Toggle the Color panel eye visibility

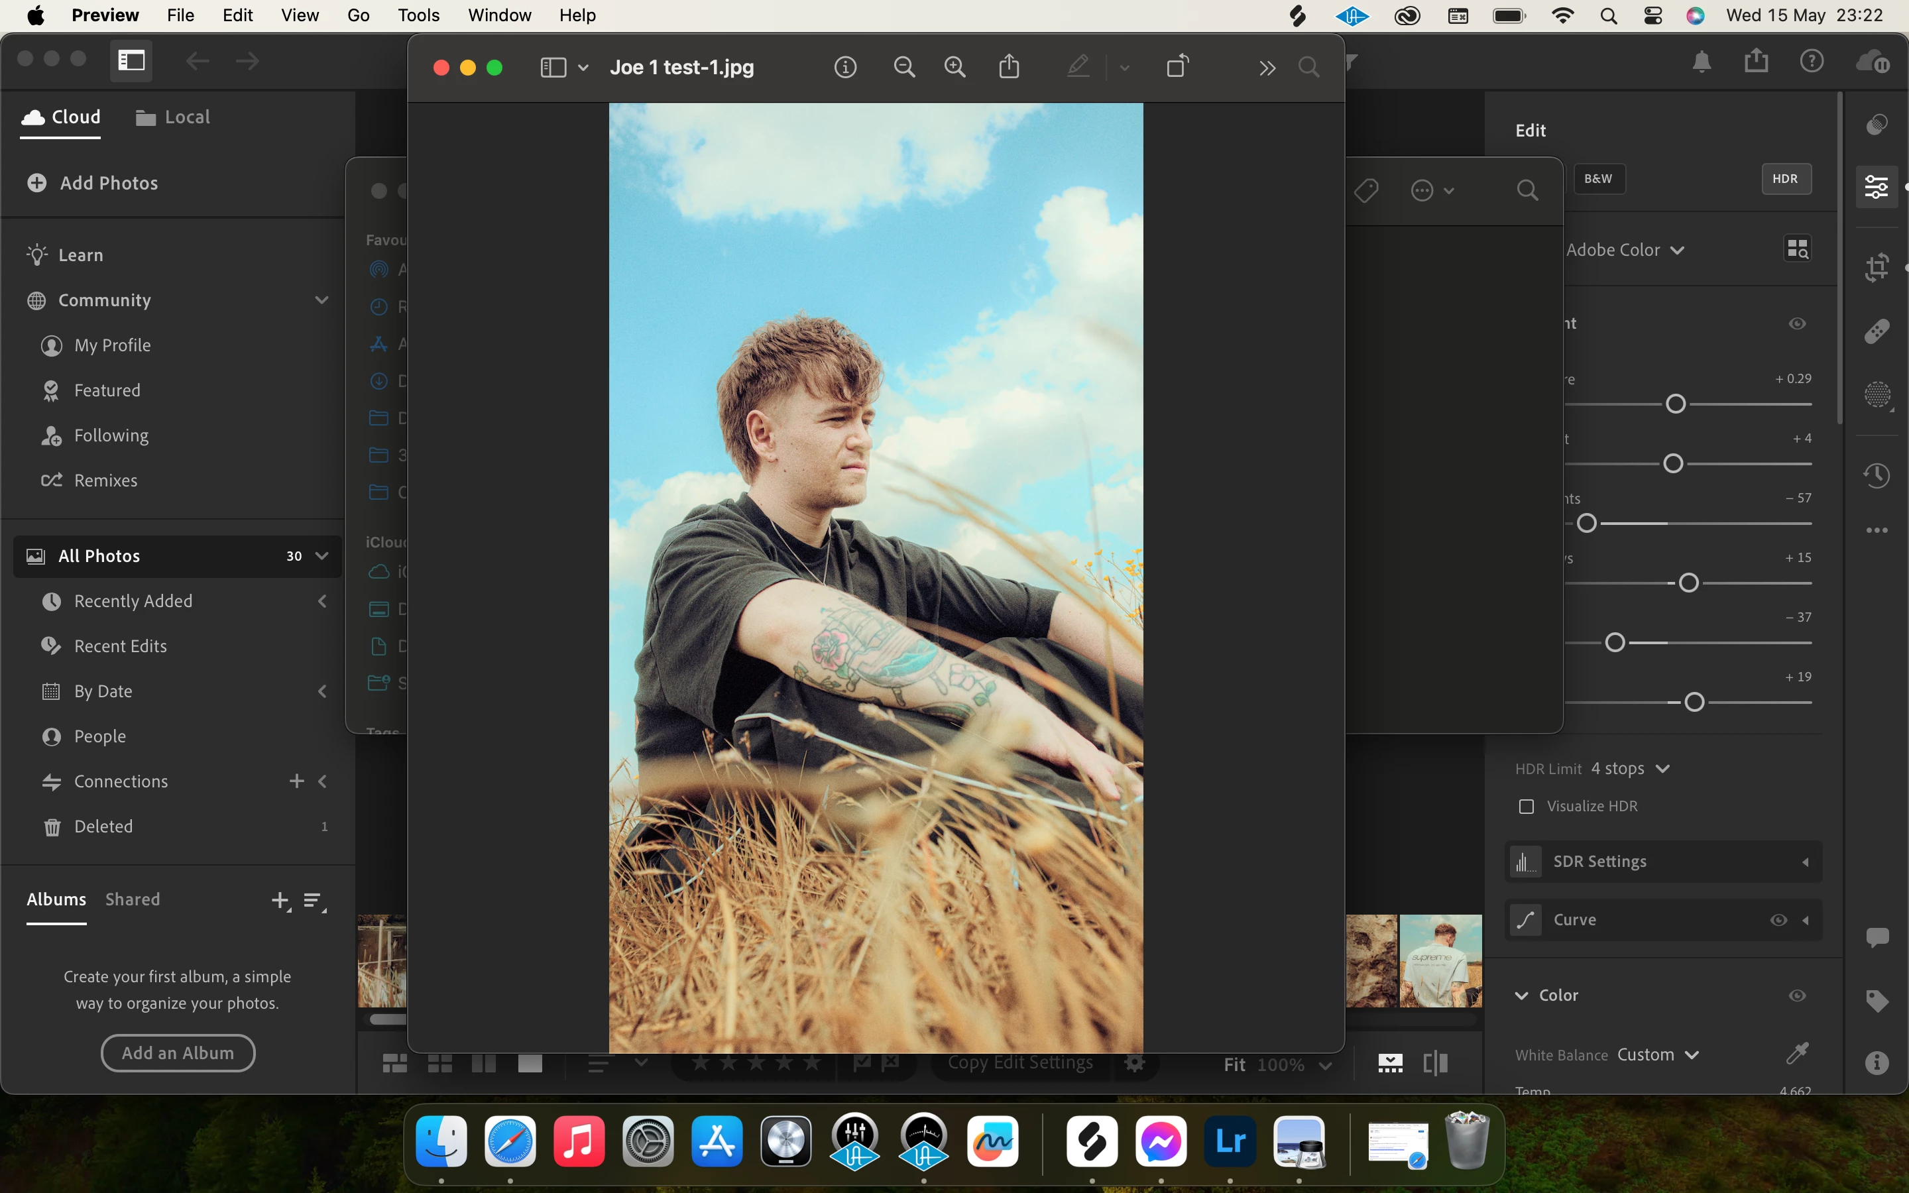click(1797, 995)
